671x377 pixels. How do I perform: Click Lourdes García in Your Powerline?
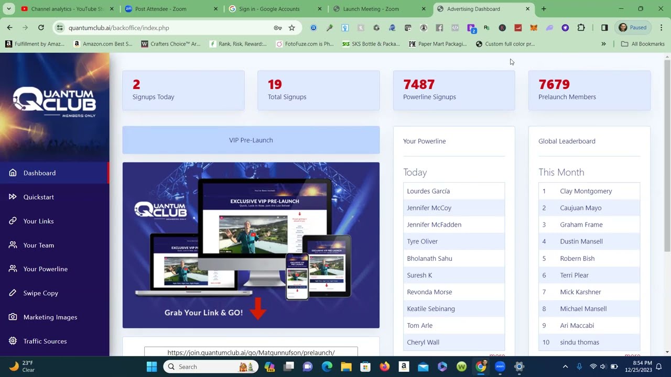tap(428, 191)
